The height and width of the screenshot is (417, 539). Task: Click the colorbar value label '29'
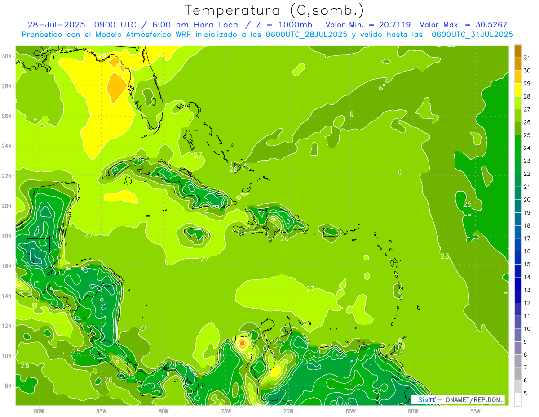point(527,83)
